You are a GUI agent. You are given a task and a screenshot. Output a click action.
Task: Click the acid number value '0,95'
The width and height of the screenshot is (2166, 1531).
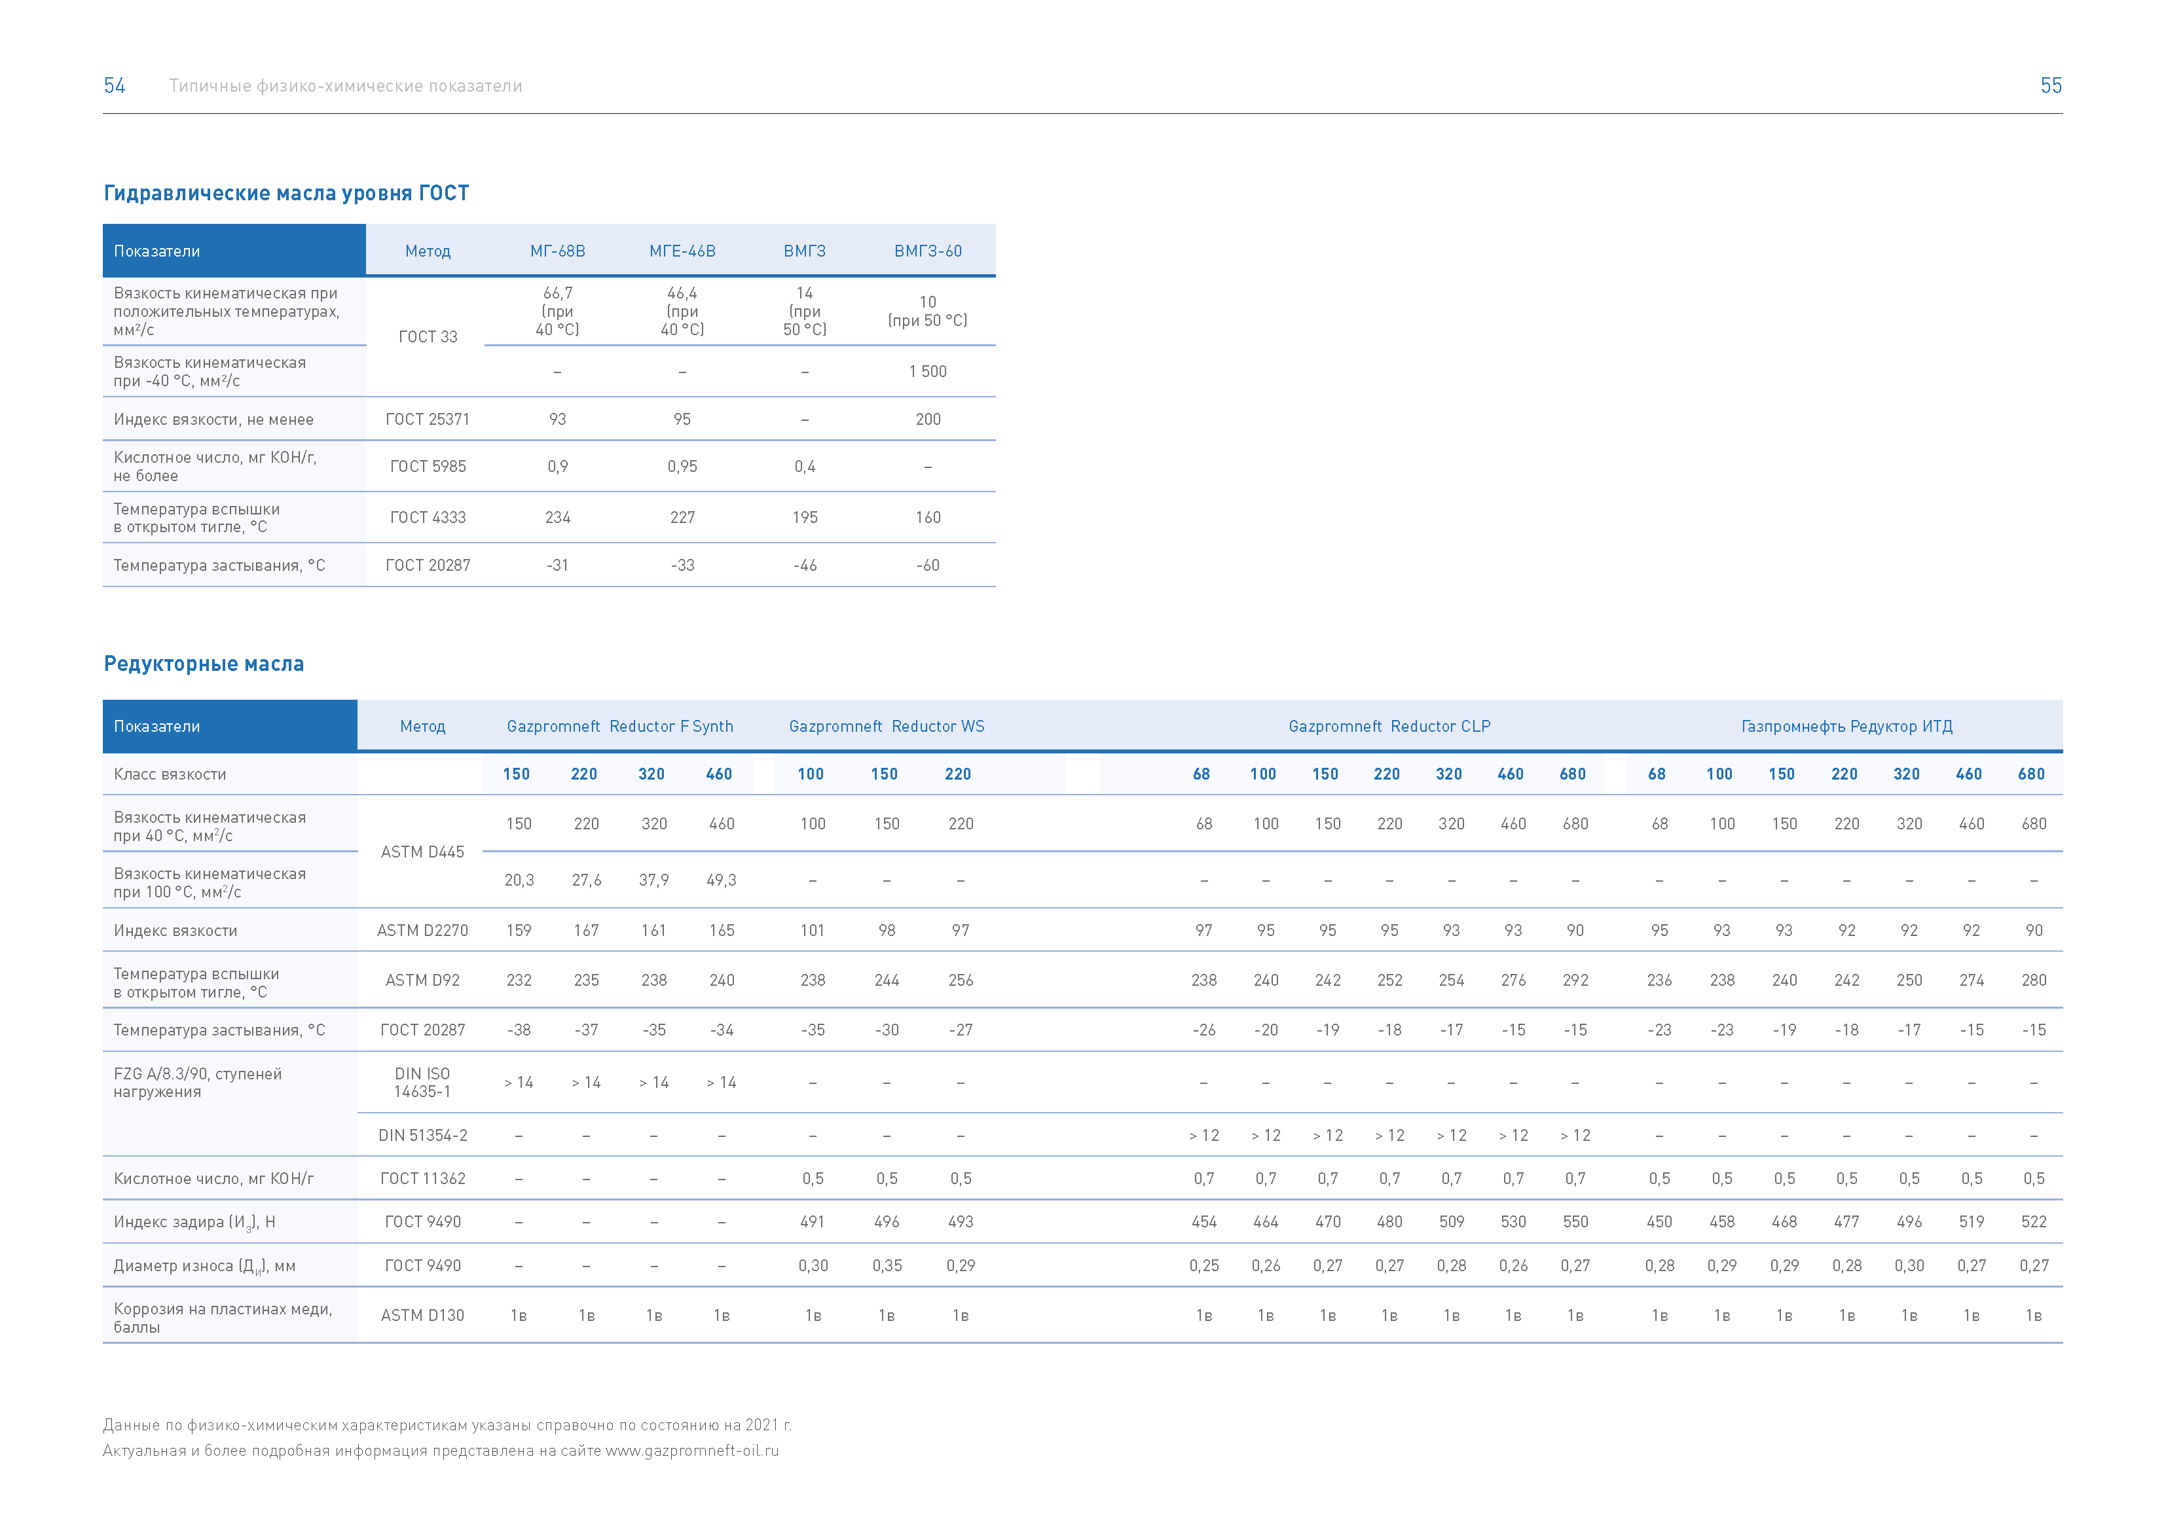[682, 467]
